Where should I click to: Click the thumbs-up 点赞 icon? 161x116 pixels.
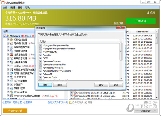tap(148, 13)
